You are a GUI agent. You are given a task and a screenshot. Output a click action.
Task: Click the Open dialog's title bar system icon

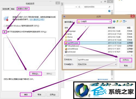pos(64,17)
